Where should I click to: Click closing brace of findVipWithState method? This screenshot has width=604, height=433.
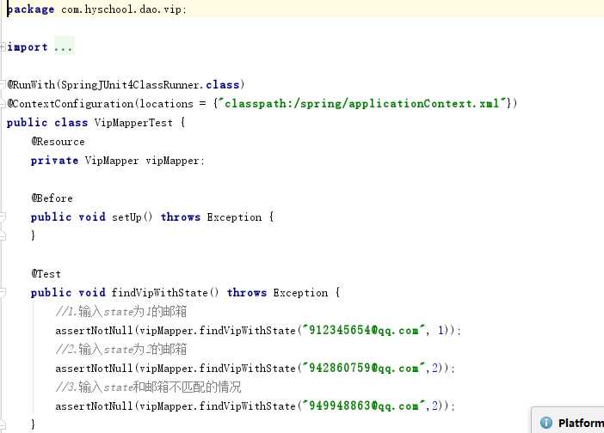click(x=34, y=424)
